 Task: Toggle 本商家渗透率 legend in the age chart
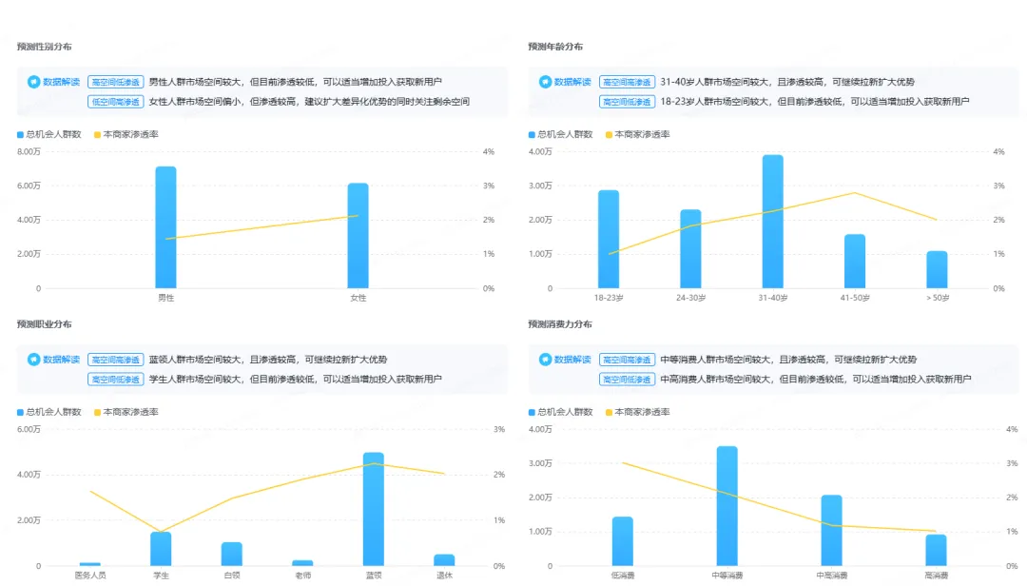coord(638,134)
